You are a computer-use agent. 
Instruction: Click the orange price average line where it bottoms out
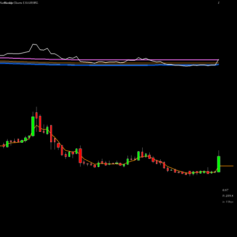click(x=186, y=173)
